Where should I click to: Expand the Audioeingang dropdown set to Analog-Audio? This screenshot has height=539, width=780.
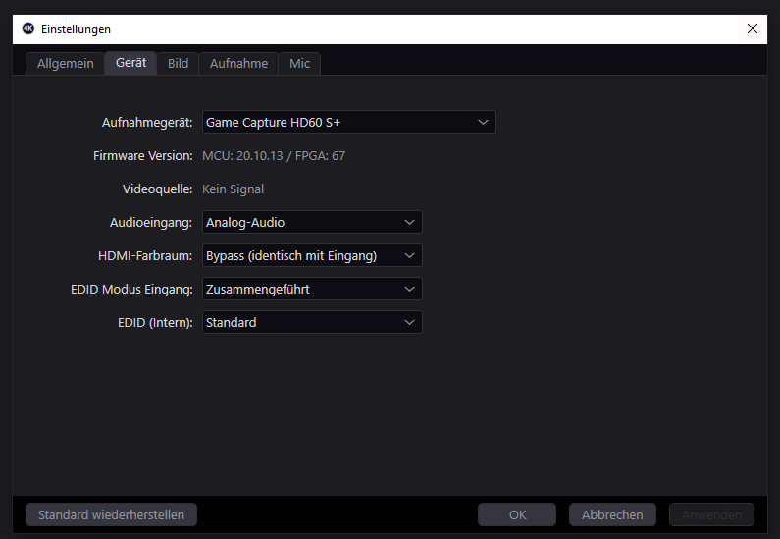312,223
